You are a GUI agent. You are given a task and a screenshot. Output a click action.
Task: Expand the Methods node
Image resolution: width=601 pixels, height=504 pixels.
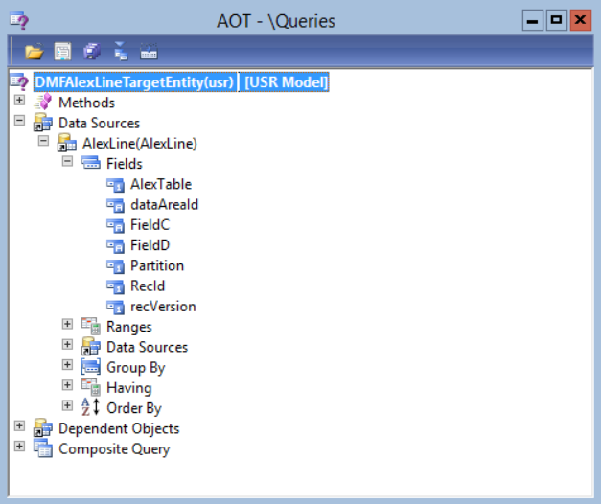[x=19, y=100]
